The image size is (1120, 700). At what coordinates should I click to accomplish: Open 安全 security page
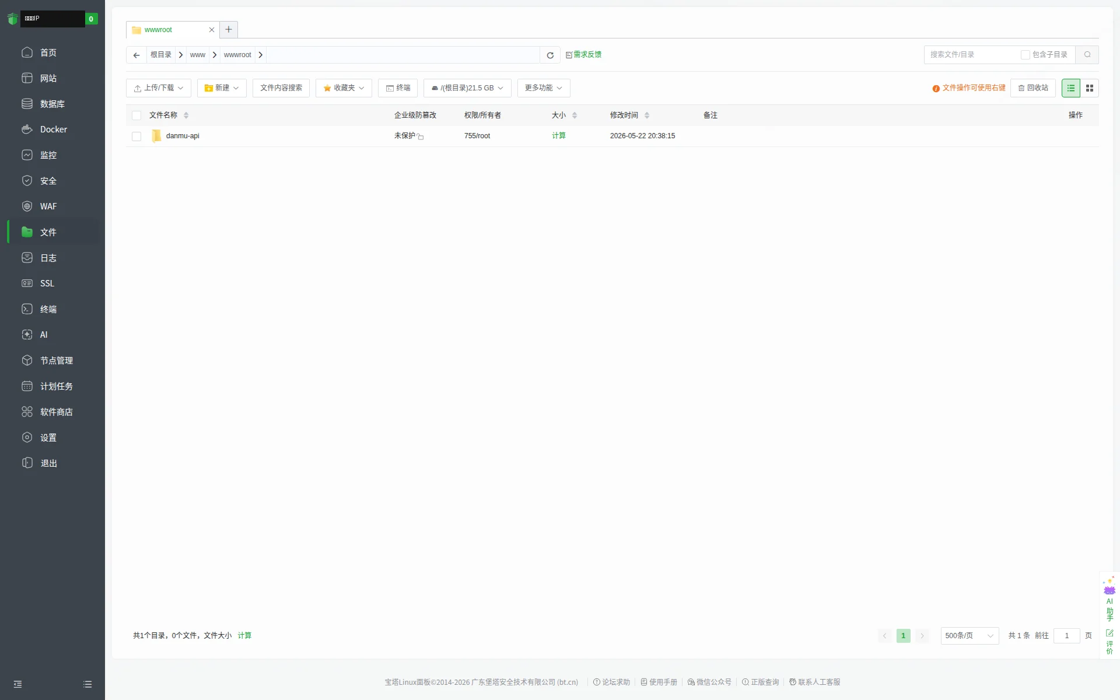click(x=48, y=181)
